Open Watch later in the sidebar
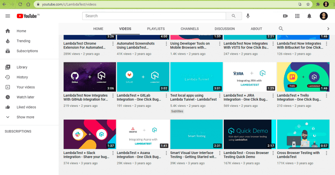This screenshot has width=335, height=175. pos(26,97)
